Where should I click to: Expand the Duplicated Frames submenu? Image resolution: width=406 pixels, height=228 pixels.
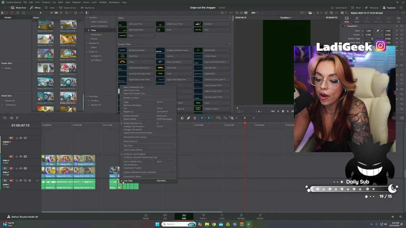point(148,168)
